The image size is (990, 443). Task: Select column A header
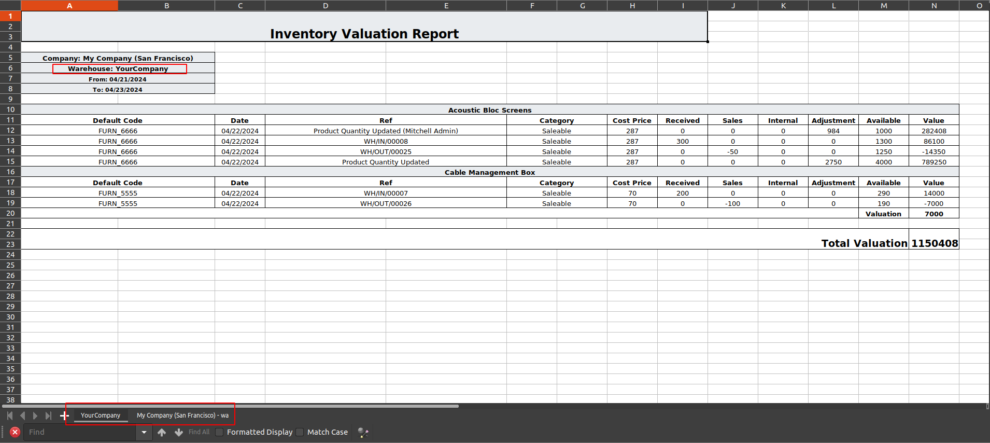coord(69,6)
